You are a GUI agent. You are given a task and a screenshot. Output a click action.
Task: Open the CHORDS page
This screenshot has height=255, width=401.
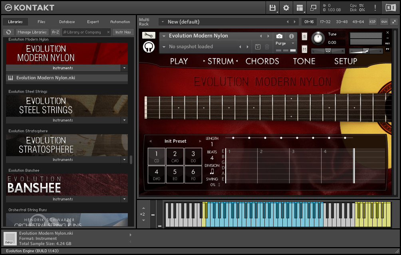262,61
